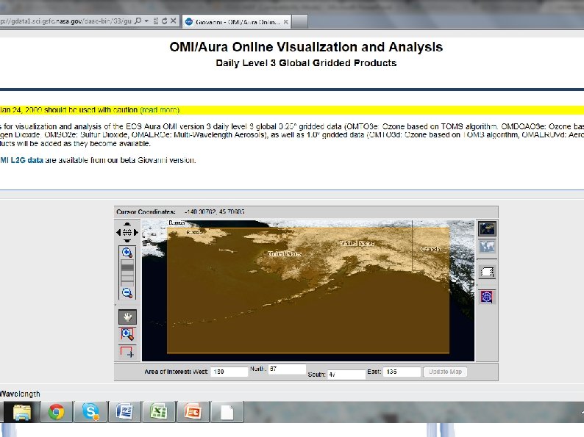The height and width of the screenshot is (437, 584).
Task: Reset the map to full globe view
Action: click(127, 232)
